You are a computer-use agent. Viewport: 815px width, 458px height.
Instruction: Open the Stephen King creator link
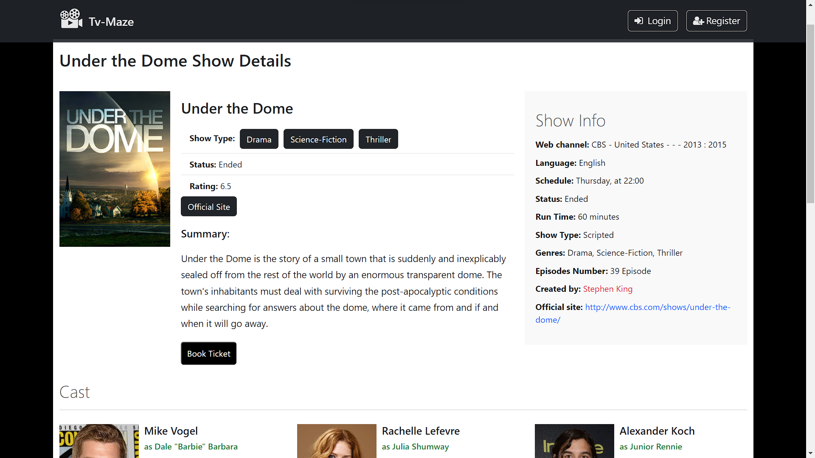(607, 289)
